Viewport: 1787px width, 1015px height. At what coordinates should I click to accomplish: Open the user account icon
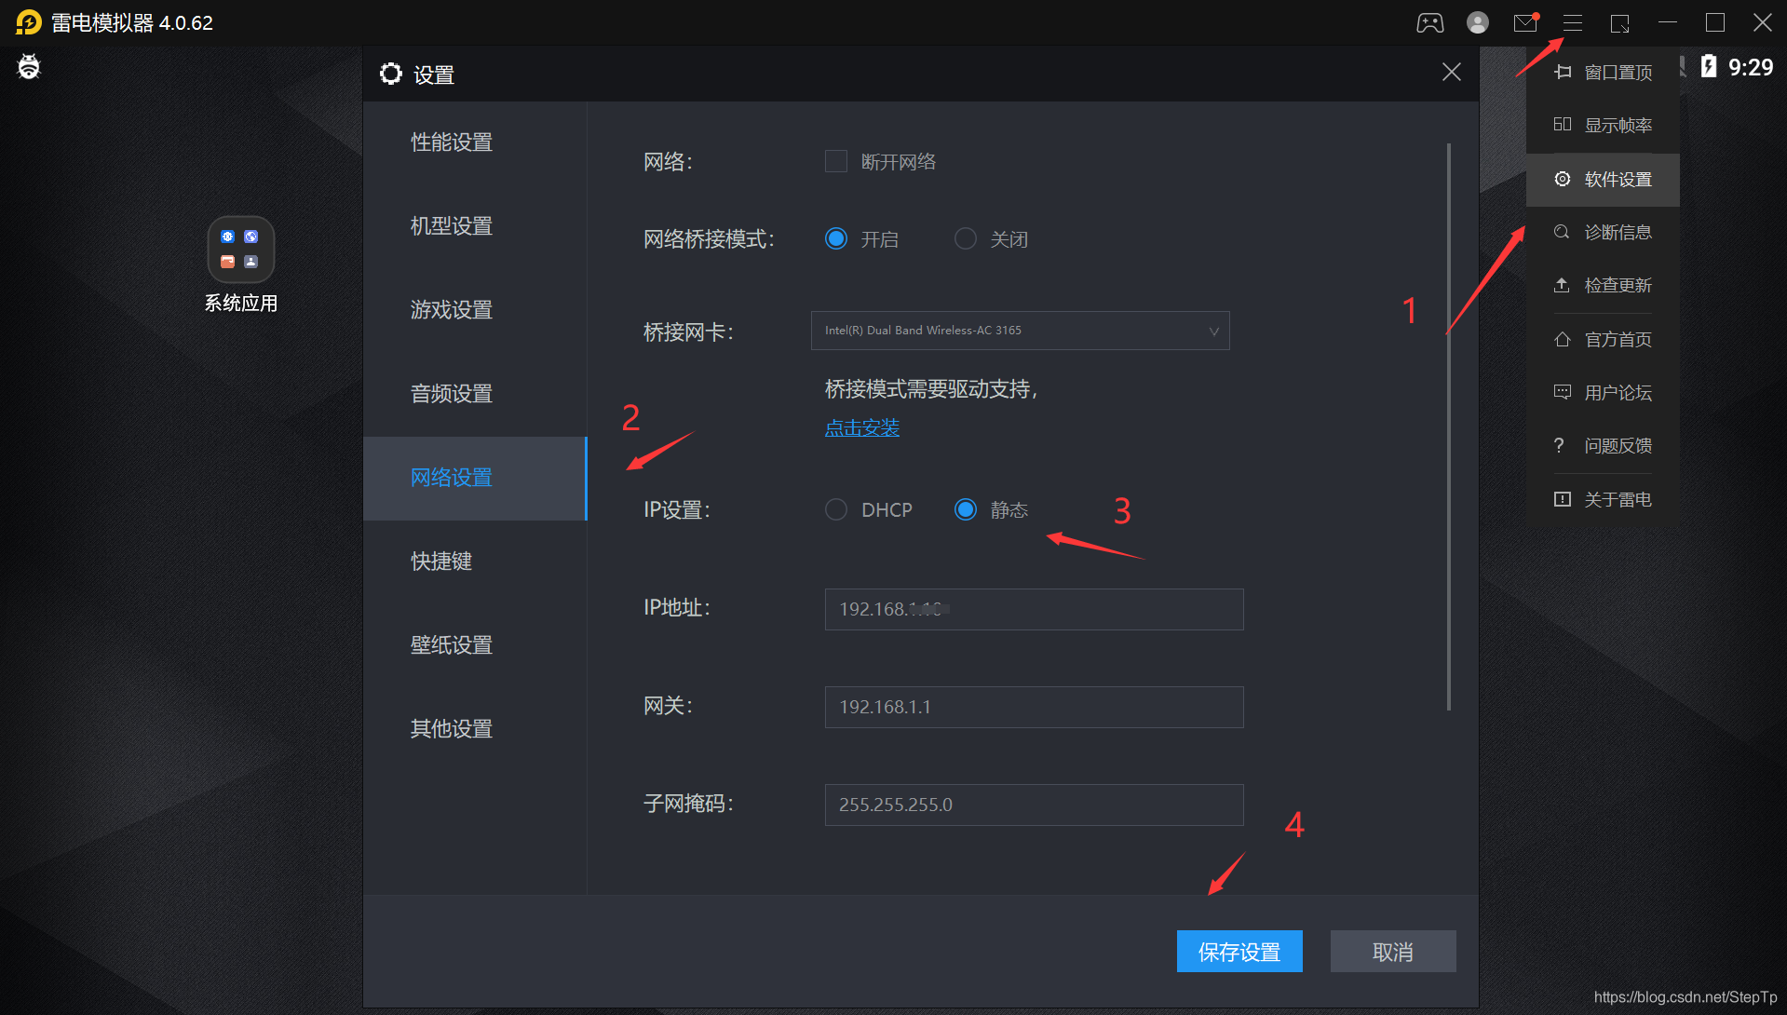pos(1477,22)
